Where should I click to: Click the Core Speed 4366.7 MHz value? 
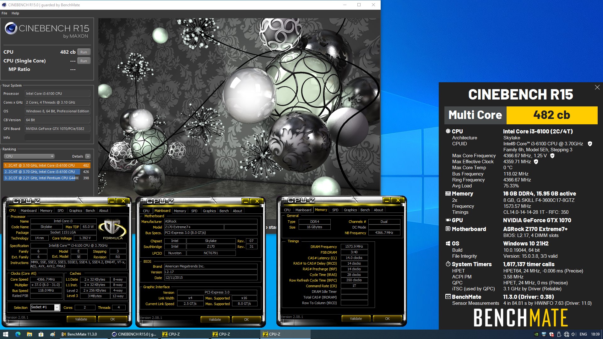46,279
